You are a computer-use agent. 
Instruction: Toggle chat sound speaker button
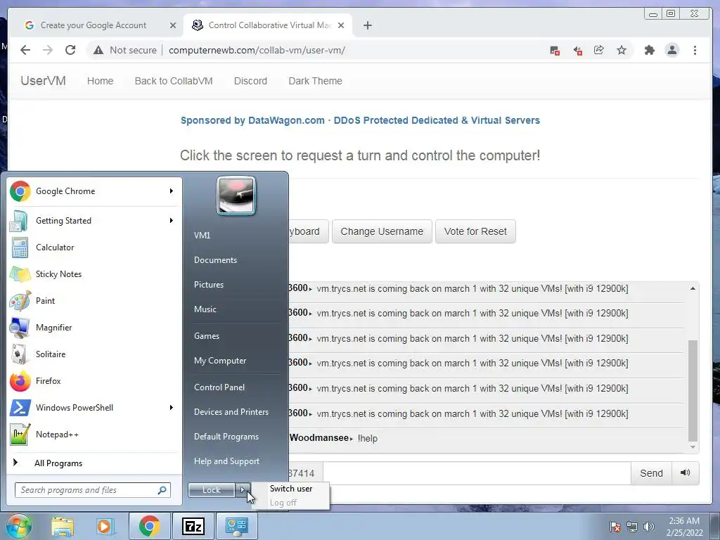pos(685,473)
